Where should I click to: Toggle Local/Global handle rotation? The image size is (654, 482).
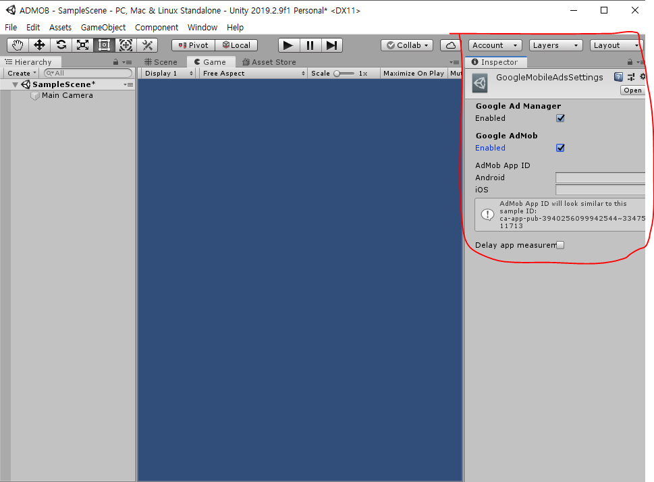(236, 45)
